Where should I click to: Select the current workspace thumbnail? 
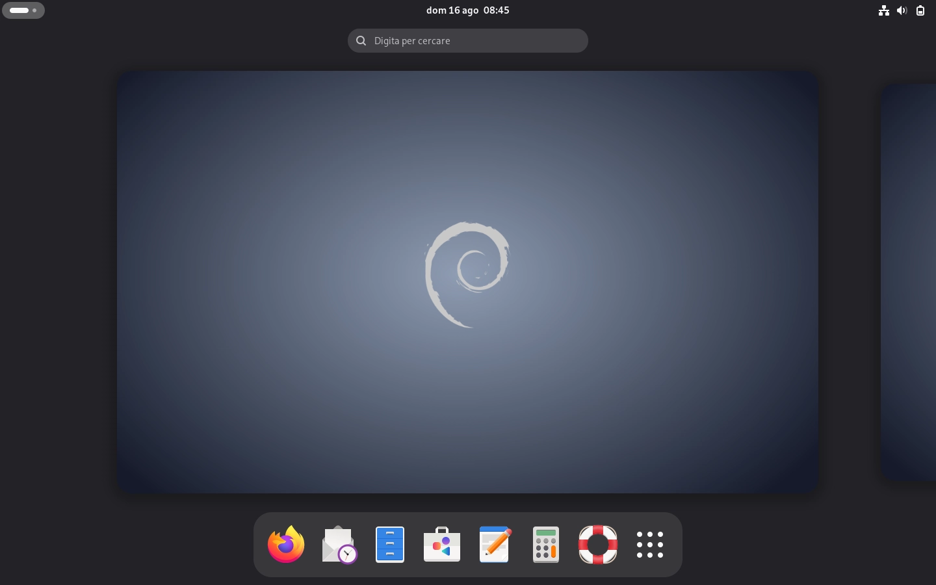468,282
